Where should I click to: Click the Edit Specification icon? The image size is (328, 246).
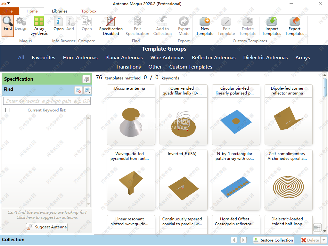pos(137,26)
